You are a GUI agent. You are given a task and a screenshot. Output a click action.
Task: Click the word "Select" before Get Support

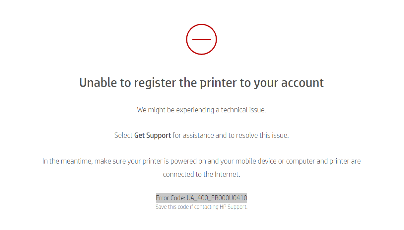tap(123, 135)
